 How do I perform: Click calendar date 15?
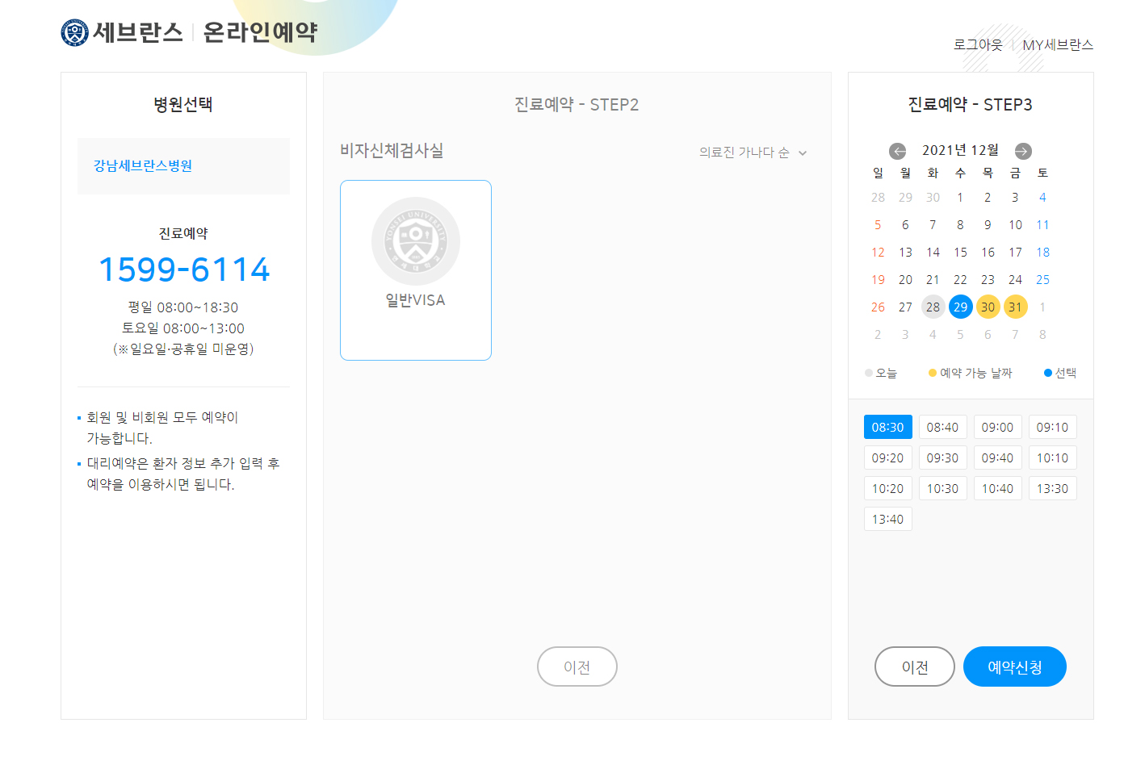coord(960,252)
